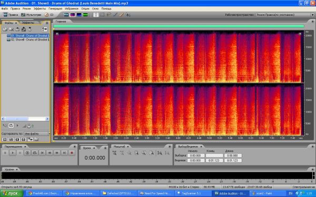Zoom out horizontally in Zoom panel
Screen dimensions: 316x197
(122, 153)
